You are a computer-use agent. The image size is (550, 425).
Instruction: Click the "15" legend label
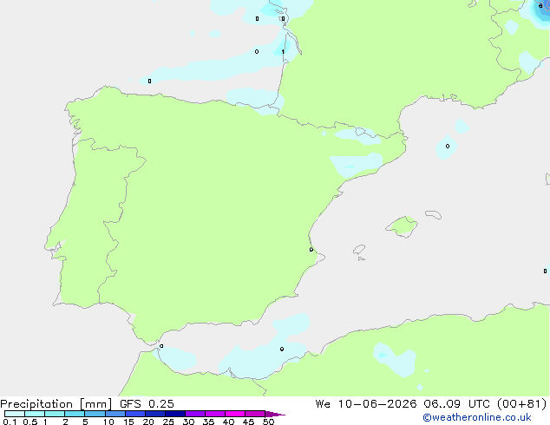(x=128, y=422)
